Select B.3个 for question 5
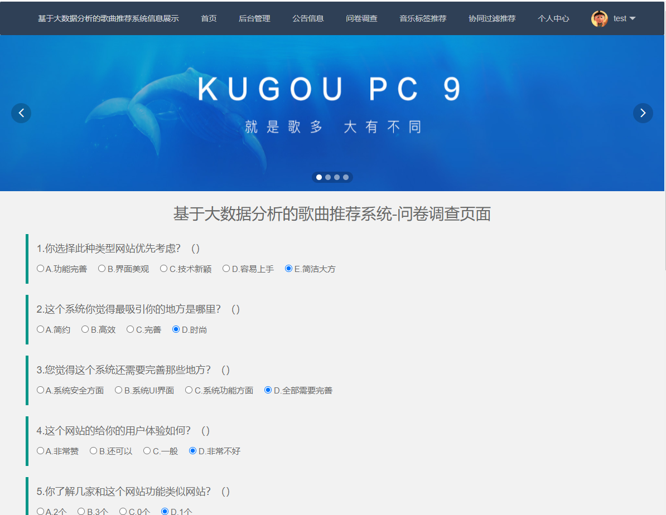Image resolution: width=666 pixels, height=515 pixels. click(x=81, y=511)
